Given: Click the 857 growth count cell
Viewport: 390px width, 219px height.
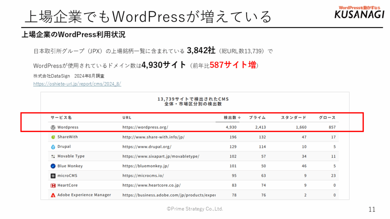Looking at the screenshot, I should click(332, 127).
